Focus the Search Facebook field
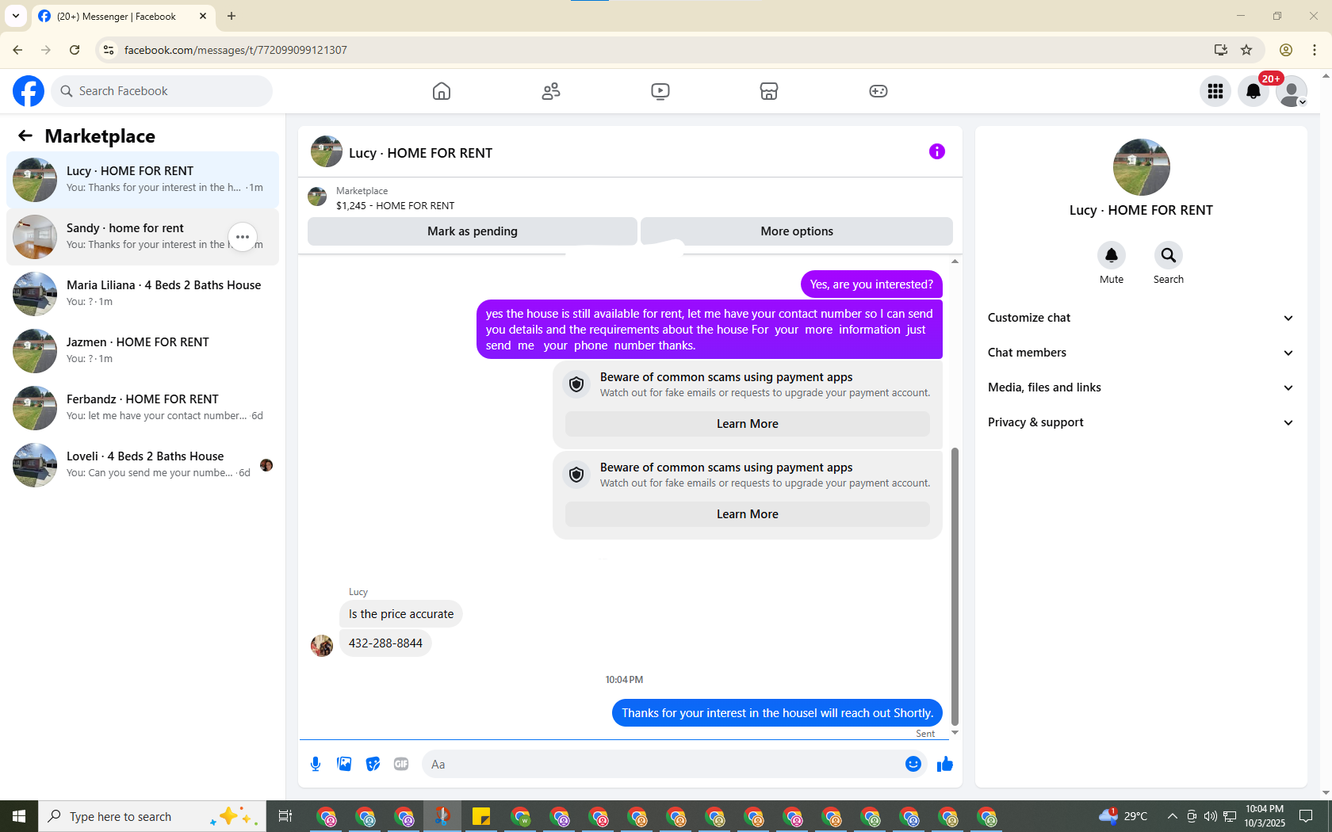This screenshot has width=1332, height=832. (162, 91)
